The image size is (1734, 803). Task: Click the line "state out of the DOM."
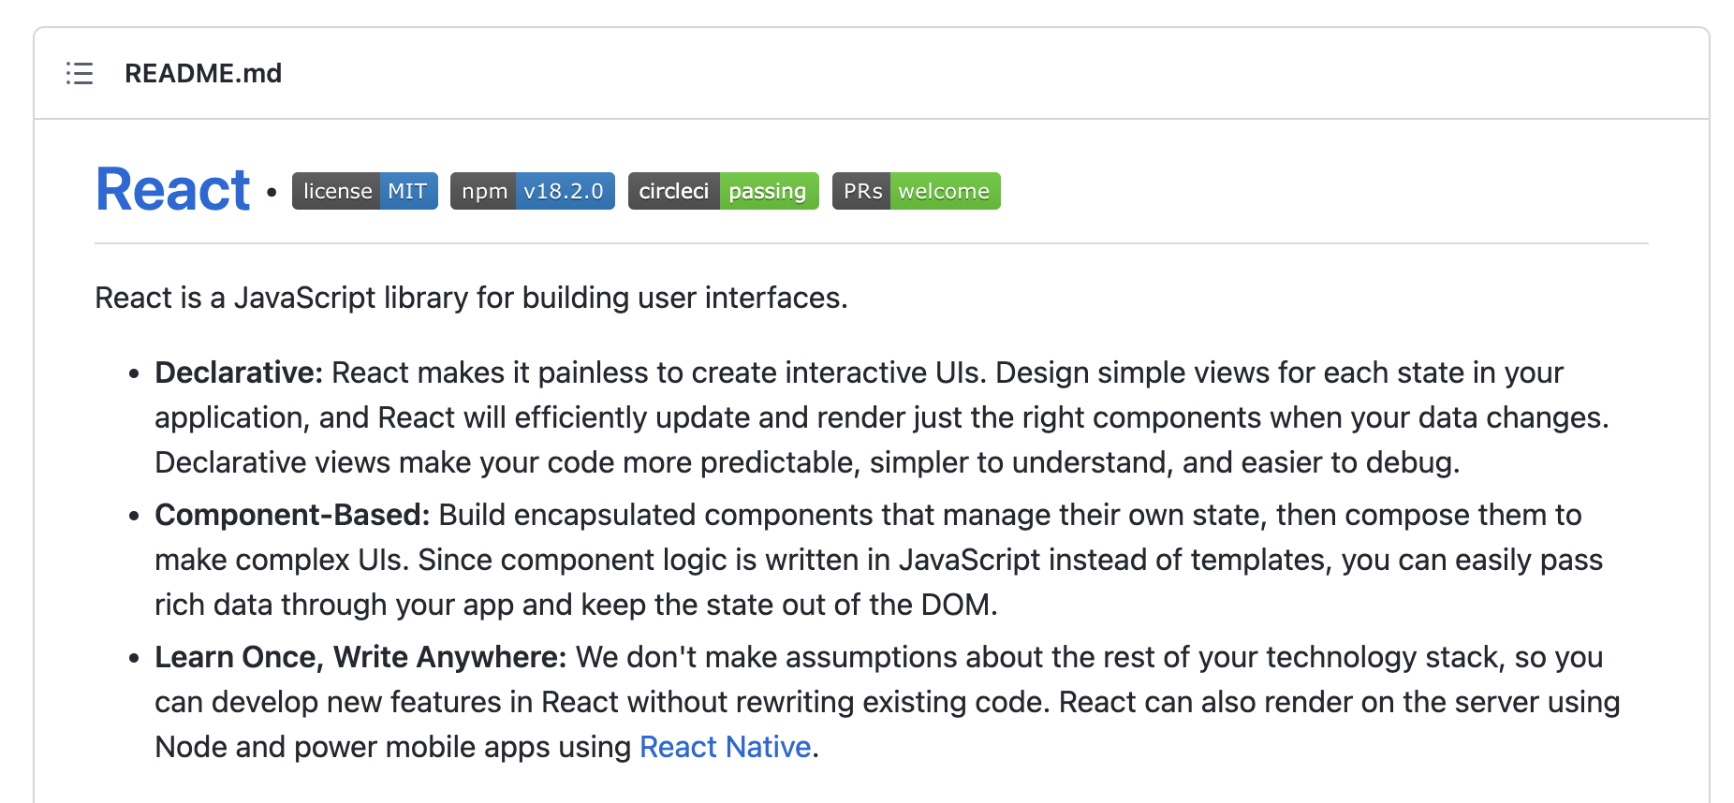point(576,605)
